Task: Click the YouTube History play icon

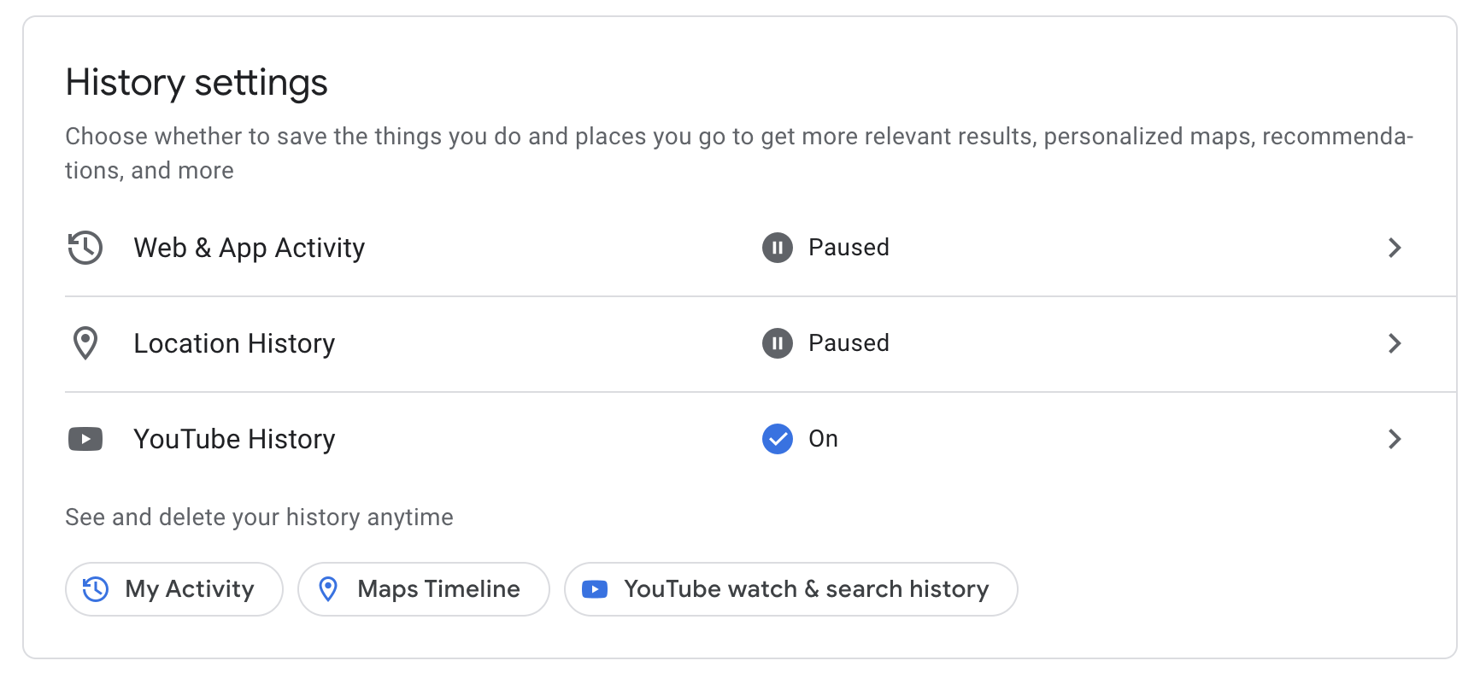Action: (85, 439)
